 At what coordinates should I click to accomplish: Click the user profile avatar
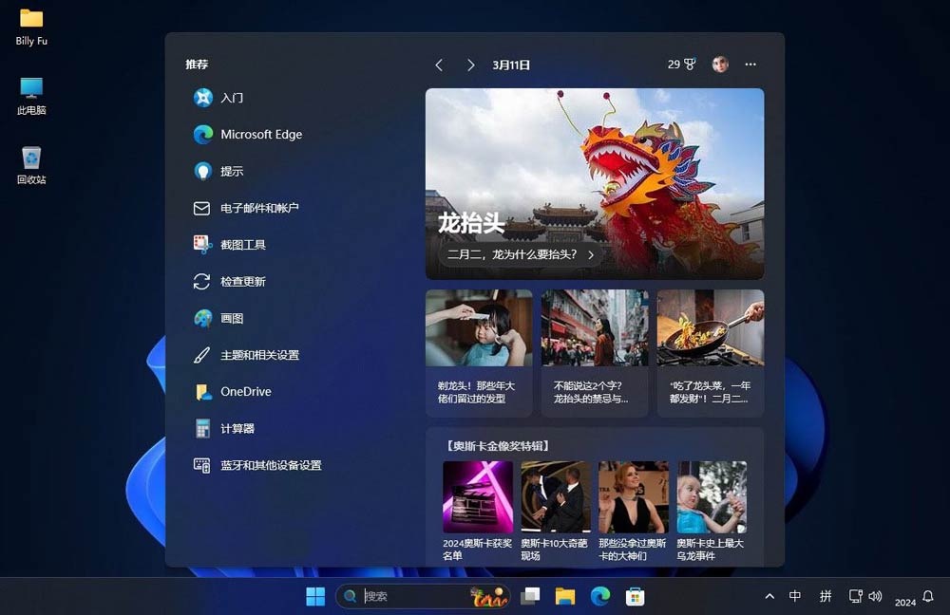click(720, 64)
